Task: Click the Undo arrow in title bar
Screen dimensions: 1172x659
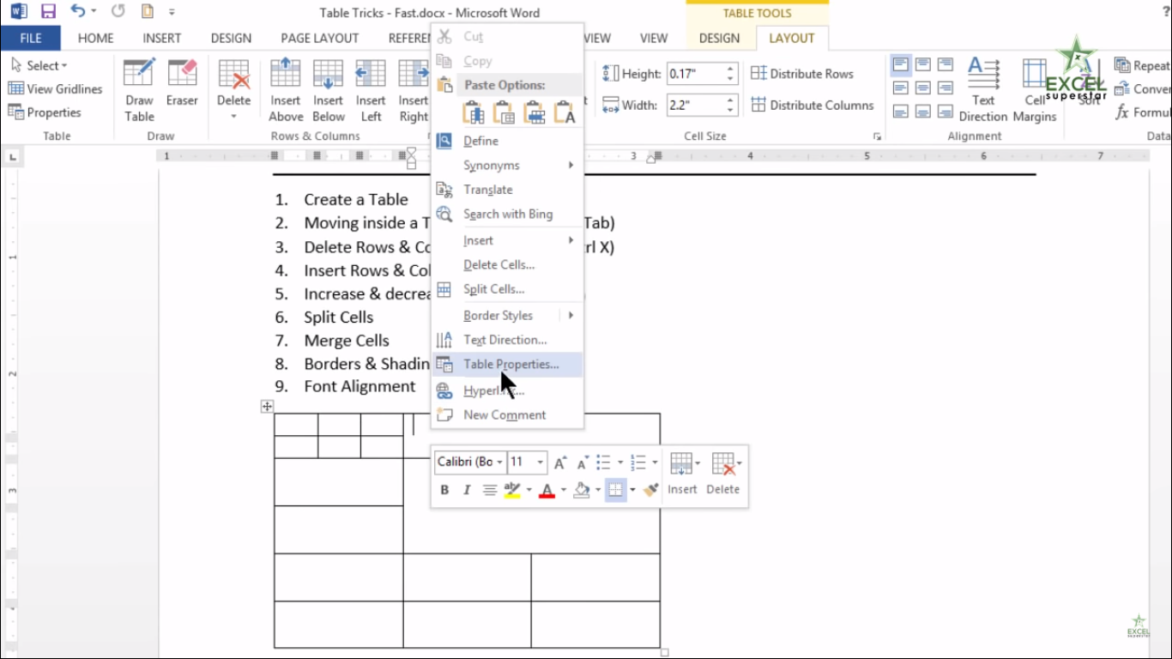Action: click(x=78, y=12)
